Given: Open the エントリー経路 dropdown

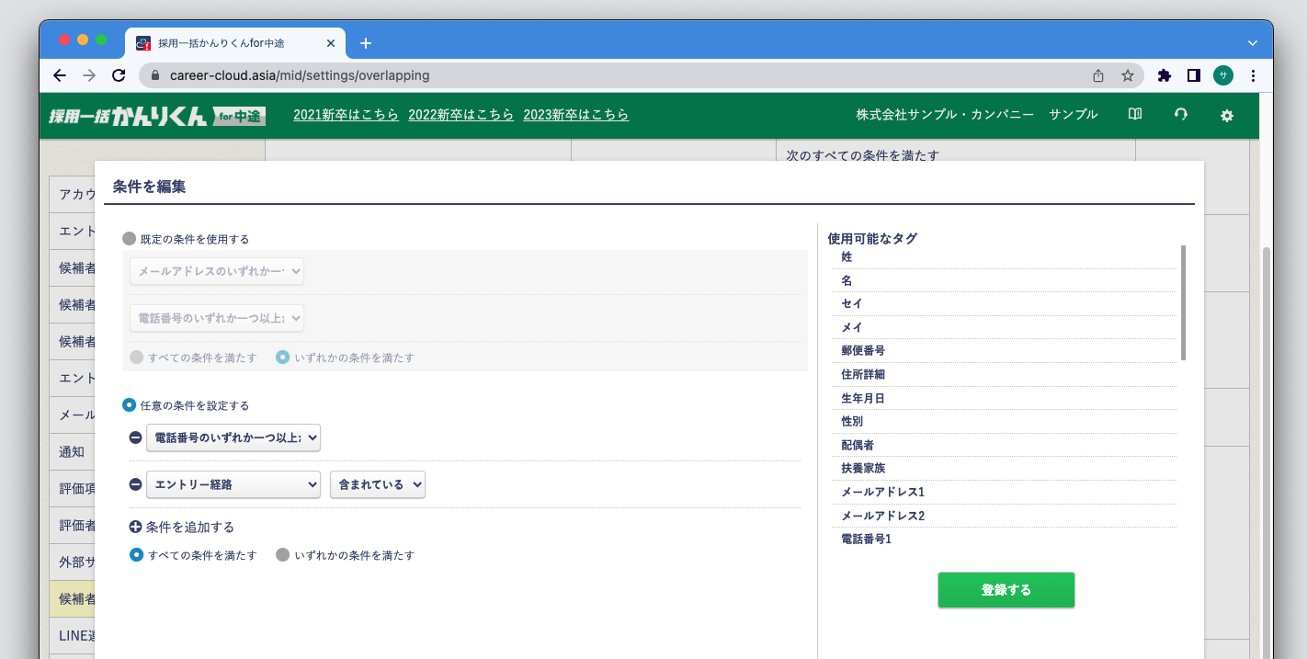Looking at the screenshot, I should tap(233, 483).
